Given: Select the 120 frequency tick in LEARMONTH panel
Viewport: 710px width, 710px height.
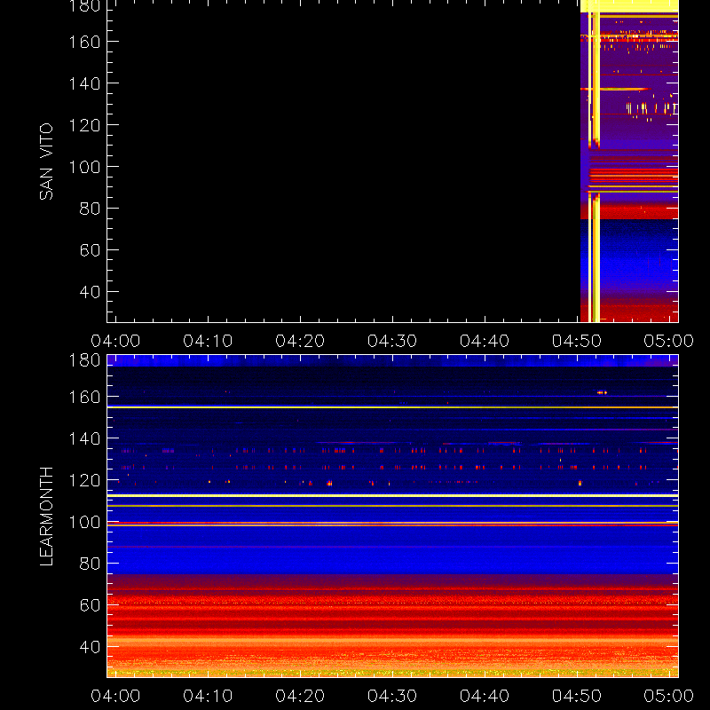Looking at the screenshot, I should [84, 480].
